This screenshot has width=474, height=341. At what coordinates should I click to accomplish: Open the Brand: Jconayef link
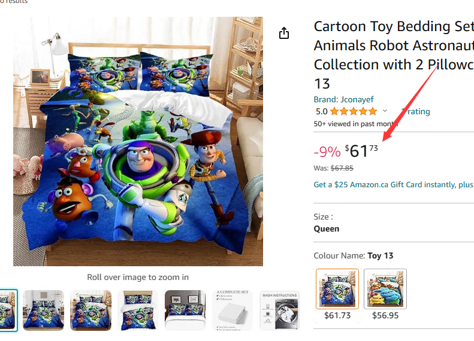(x=343, y=99)
